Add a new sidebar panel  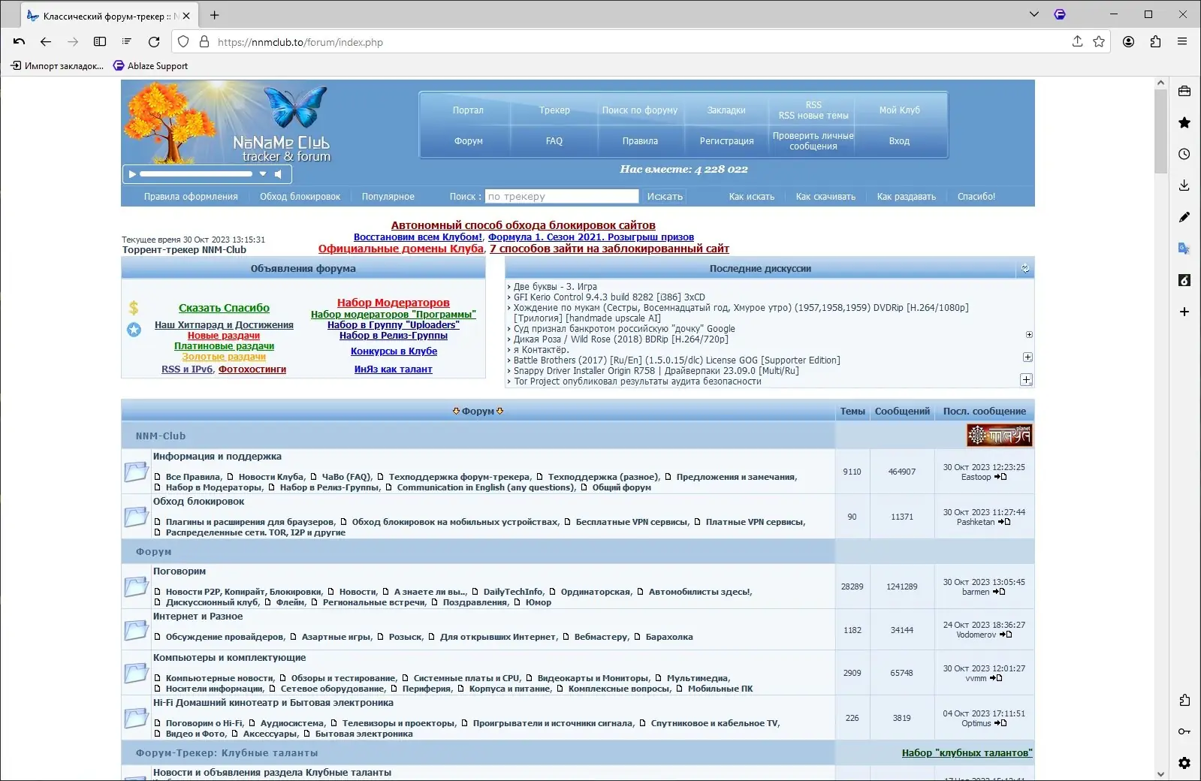point(1184,312)
